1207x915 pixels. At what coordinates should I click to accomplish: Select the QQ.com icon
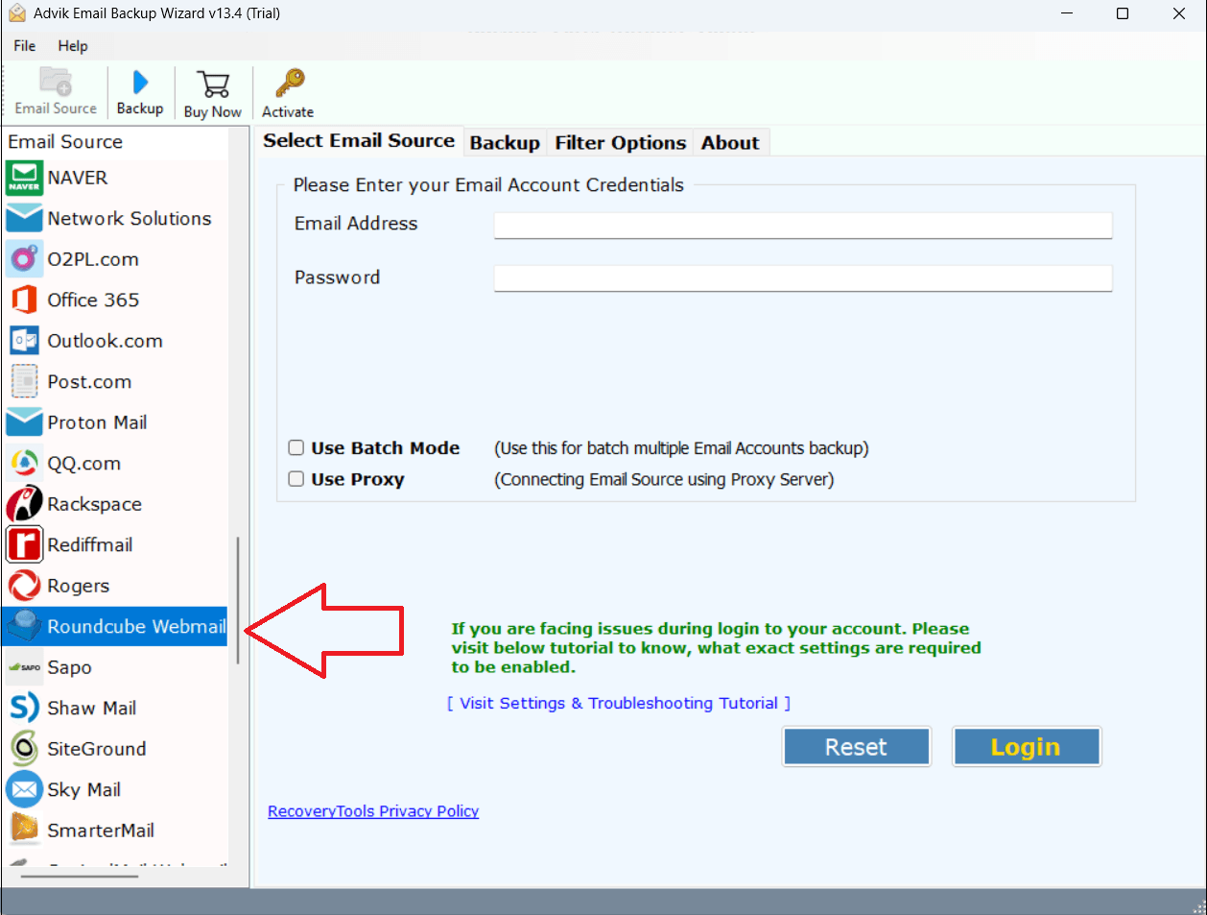coord(24,464)
